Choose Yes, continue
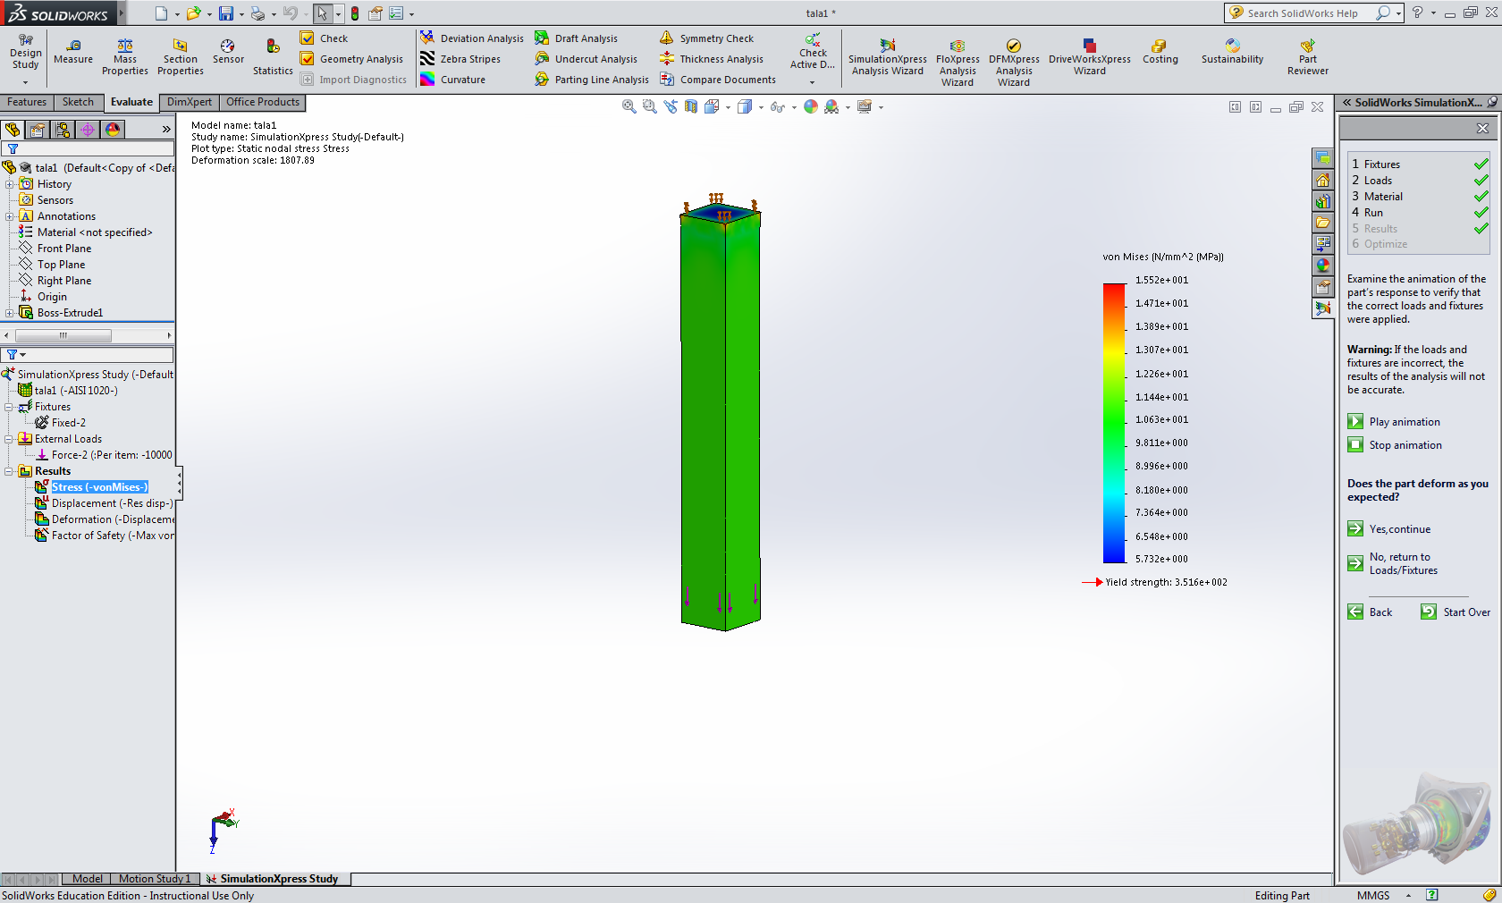 (1389, 529)
